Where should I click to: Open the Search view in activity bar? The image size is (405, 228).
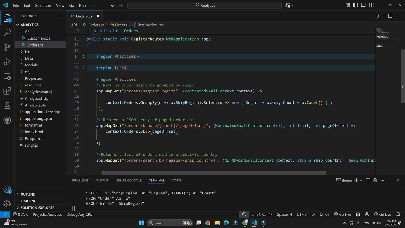(7, 33)
